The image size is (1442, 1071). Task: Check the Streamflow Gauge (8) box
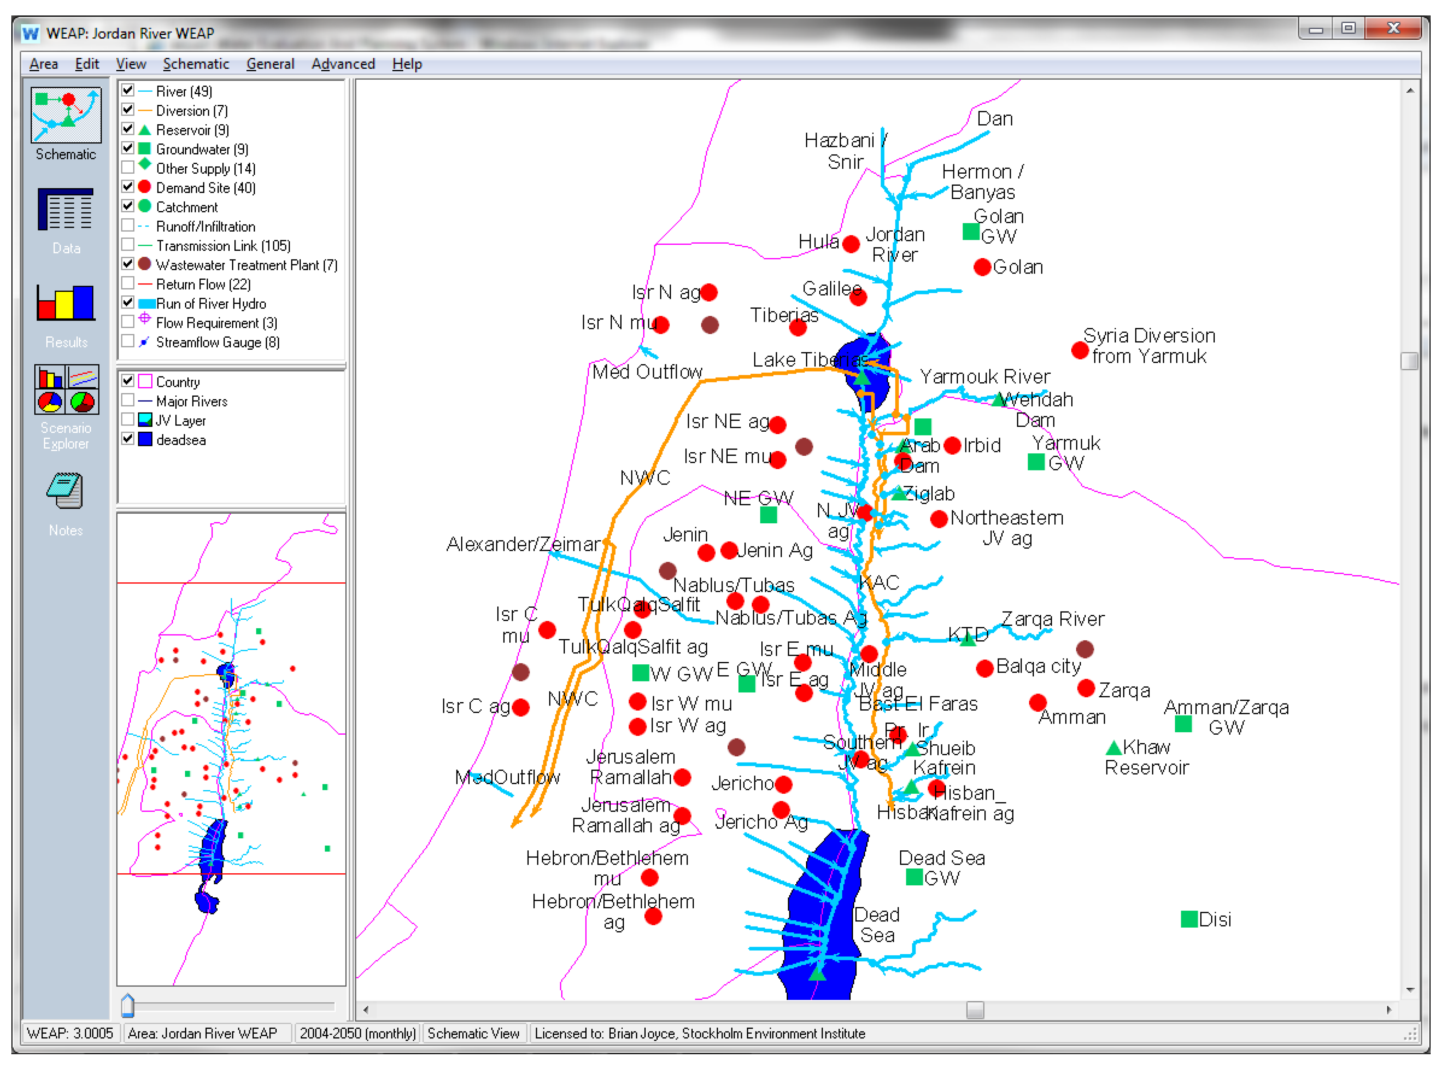point(128,342)
